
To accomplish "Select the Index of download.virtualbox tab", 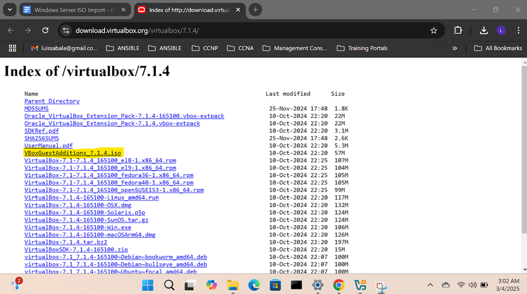I will (x=189, y=10).
